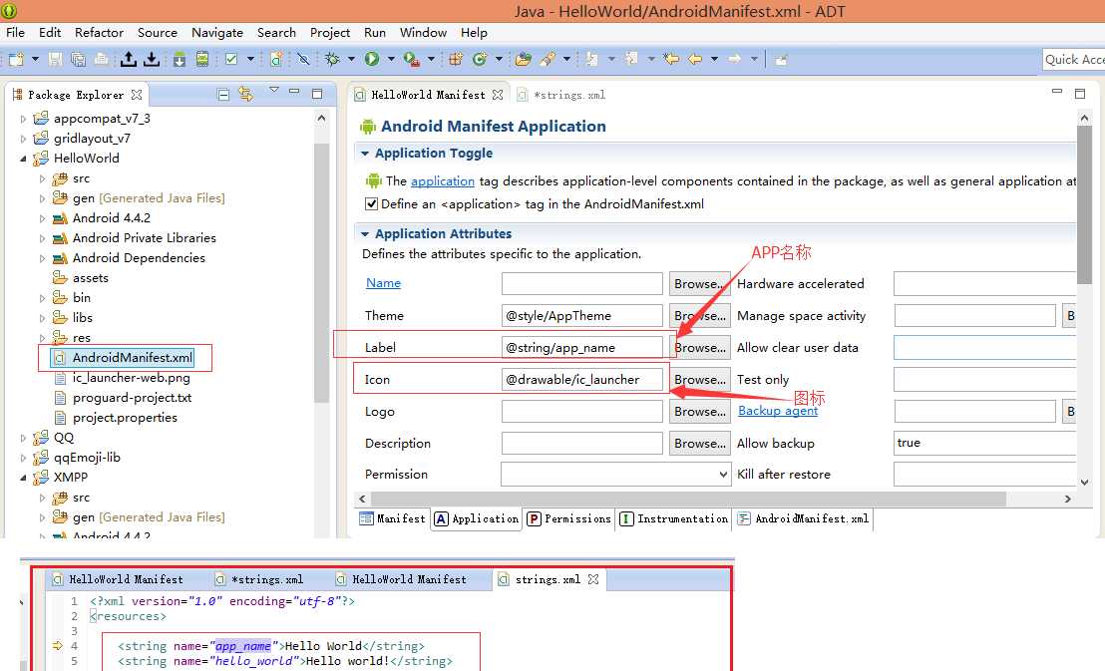The width and height of the screenshot is (1105, 671).
Task: Open the File menu
Action: pyautogui.click(x=15, y=33)
